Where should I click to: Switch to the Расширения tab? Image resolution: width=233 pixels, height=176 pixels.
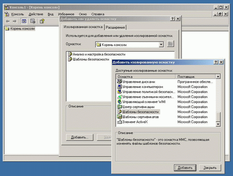pos(116,27)
